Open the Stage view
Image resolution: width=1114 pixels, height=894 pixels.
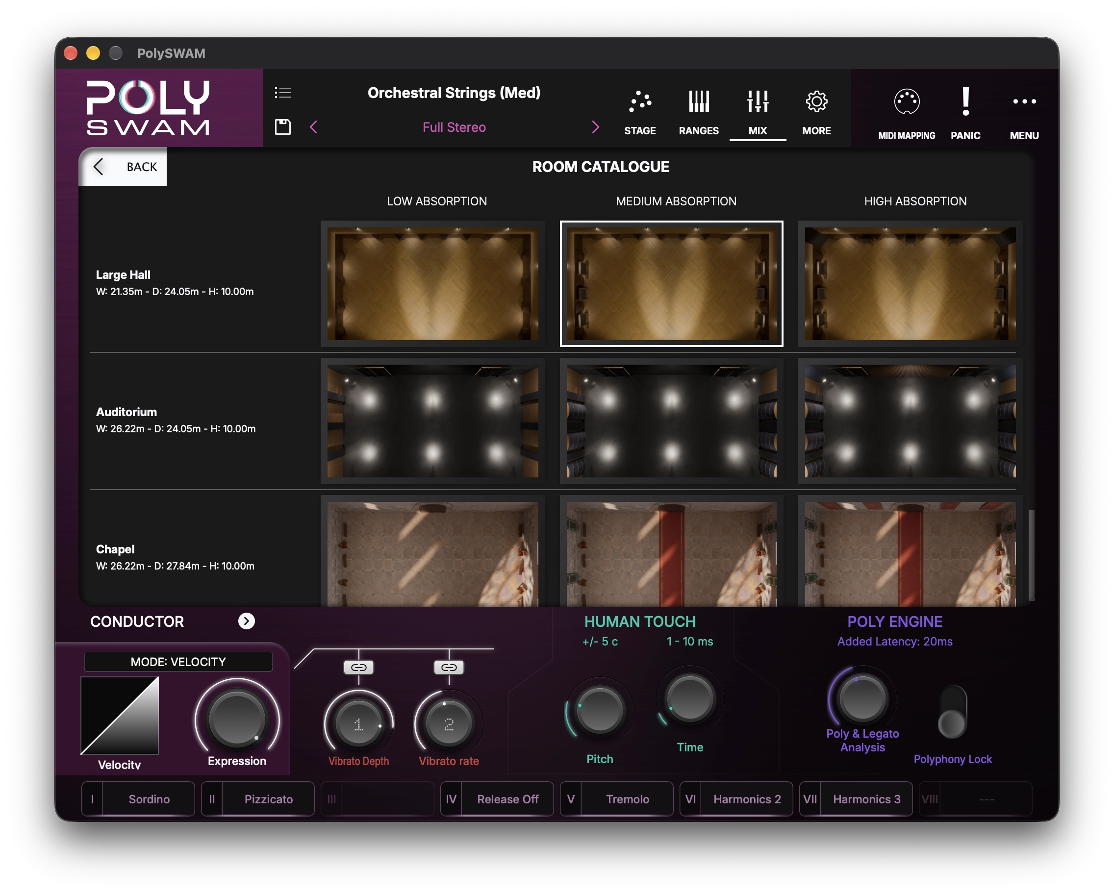click(640, 113)
